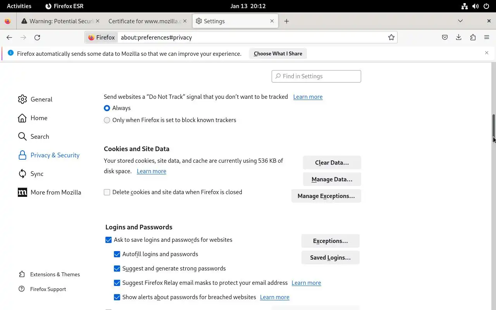The height and width of the screenshot is (310, 496).
Task: Open the Downloads toolbar icon
Action: [x=459, y=37]
